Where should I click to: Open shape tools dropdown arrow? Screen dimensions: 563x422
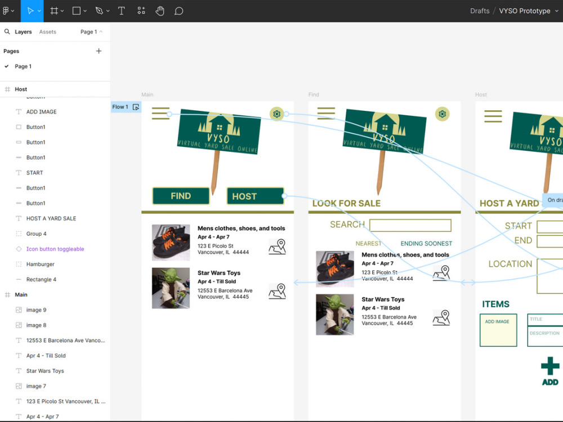[85, 11]
